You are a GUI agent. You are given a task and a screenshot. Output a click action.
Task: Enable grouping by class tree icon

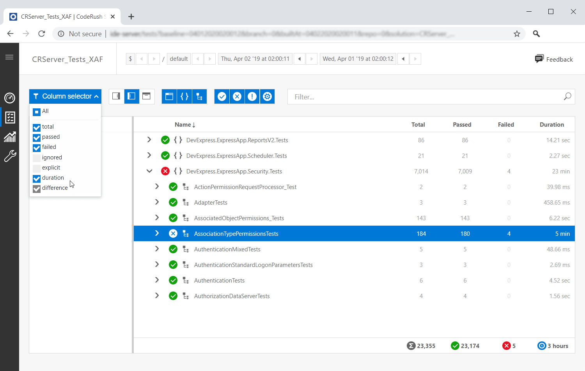click(x=199, y=96)
